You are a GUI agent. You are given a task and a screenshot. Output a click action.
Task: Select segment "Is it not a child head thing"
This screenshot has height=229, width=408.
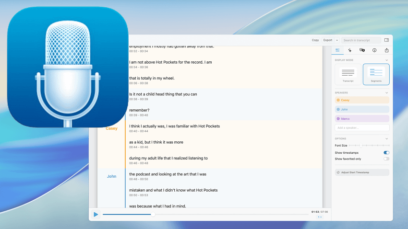pos(163,94)
